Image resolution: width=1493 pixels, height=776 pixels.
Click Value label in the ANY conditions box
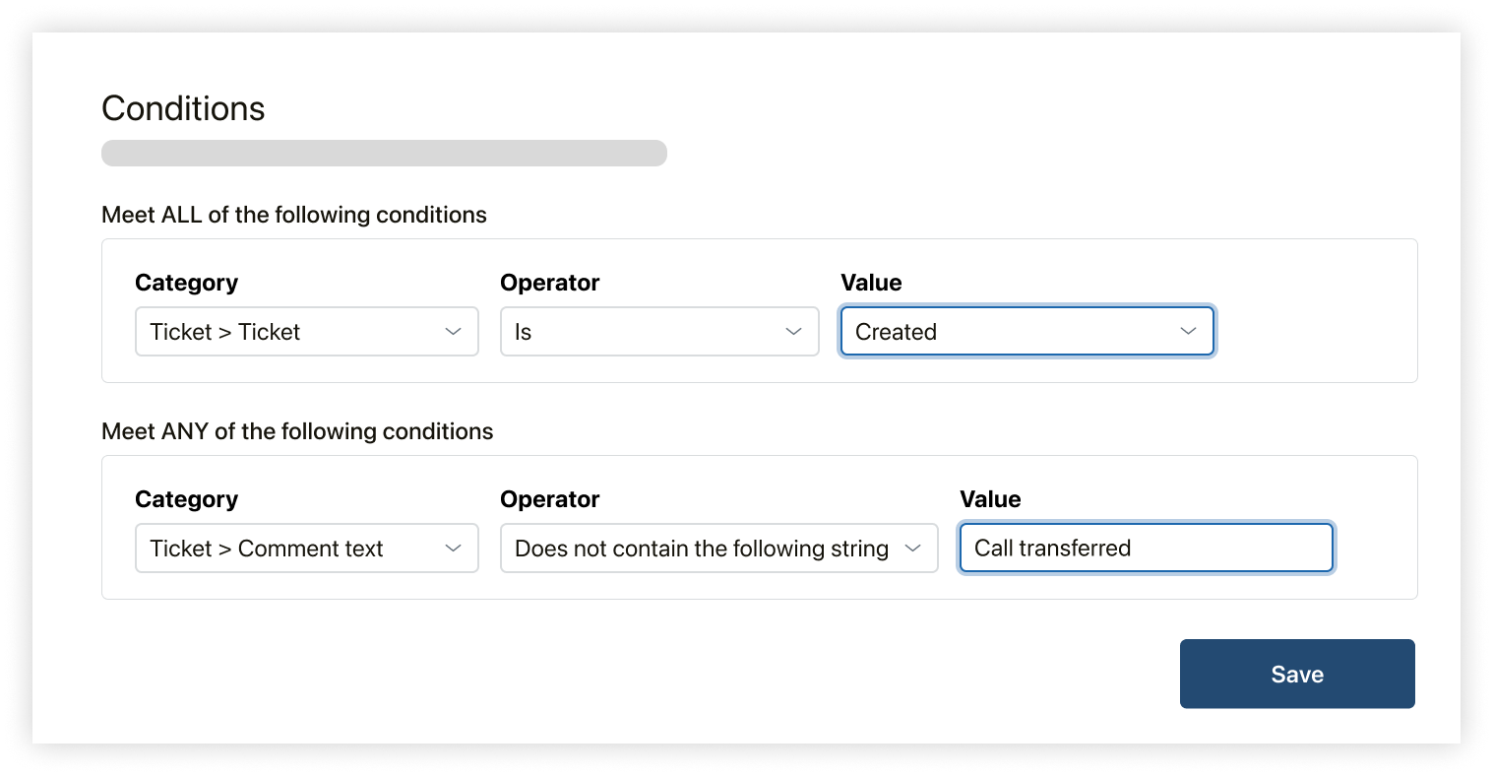(990, 499)
